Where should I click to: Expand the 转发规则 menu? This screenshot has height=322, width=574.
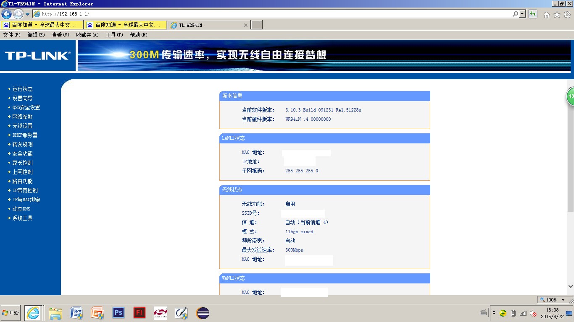coord(22,144)
